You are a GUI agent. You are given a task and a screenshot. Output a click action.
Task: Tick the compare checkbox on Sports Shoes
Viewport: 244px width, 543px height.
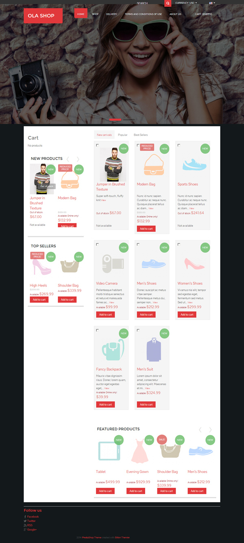(x=179, y=145)
